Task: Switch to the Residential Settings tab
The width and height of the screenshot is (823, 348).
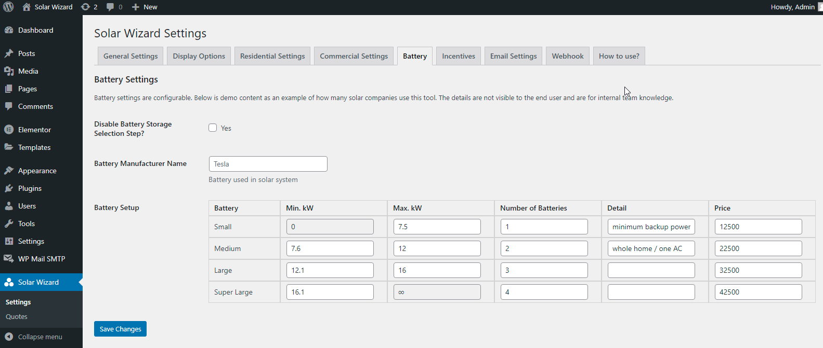Action: [x=272, y=56]
